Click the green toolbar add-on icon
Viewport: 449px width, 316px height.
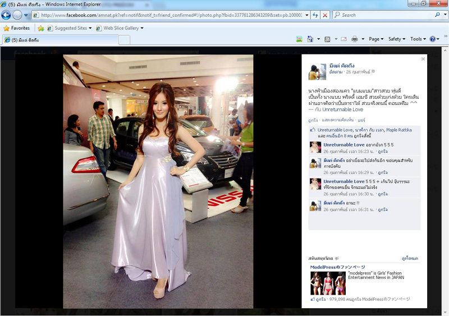pos(299,39)
